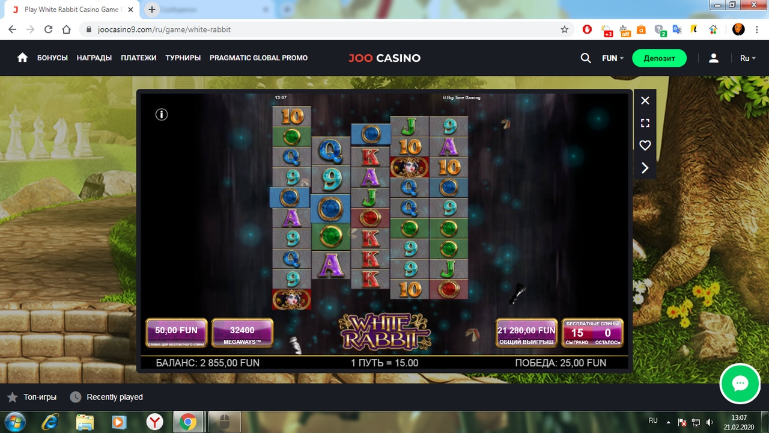Open a new browser tab
The width and height of the screenshot is (769, 433).
click(x=152, y=10)
